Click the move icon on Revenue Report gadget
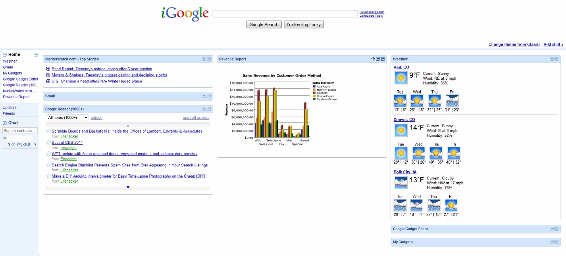The image size is (566, 256). click(373, 59)
